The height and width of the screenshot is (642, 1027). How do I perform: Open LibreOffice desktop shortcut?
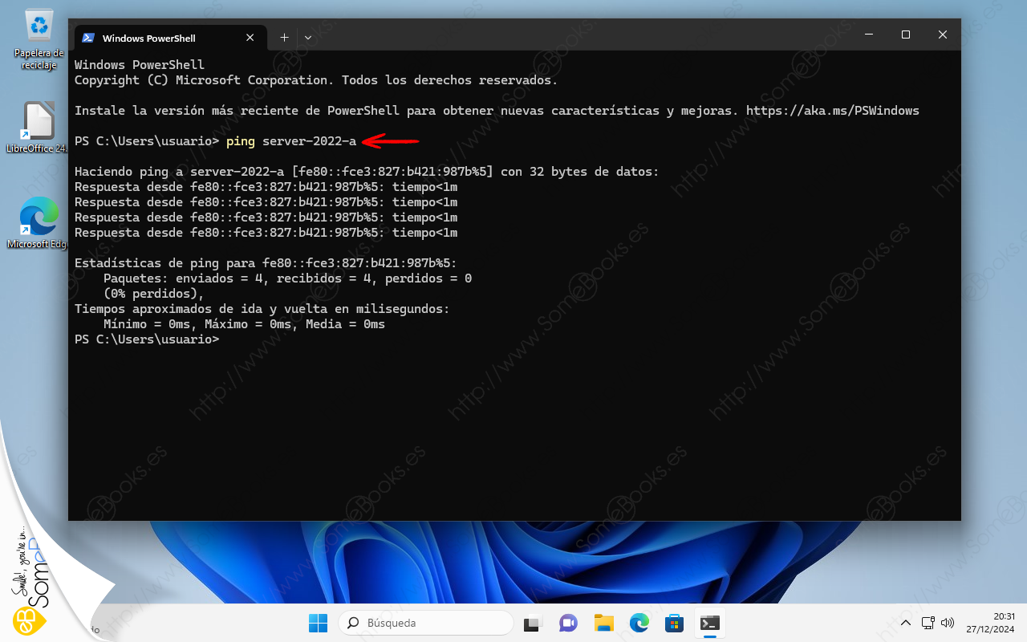39,127
